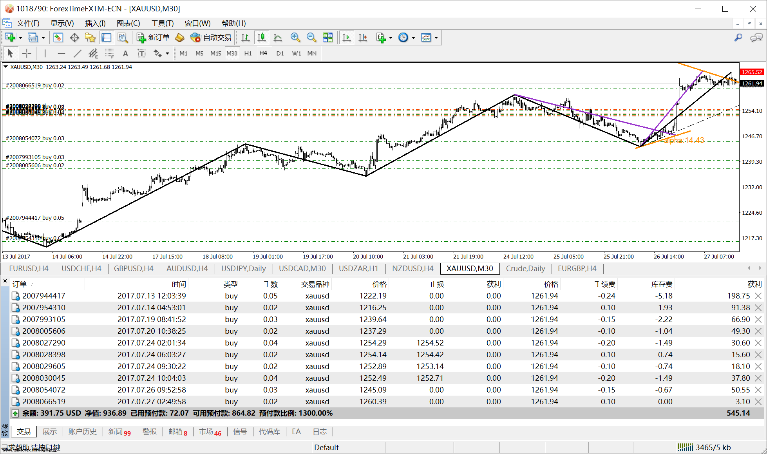Image resolution: width=767 pixels, height=454 pixels.
Task: Open the Market Watch panel icon
Action: (58, 38)
